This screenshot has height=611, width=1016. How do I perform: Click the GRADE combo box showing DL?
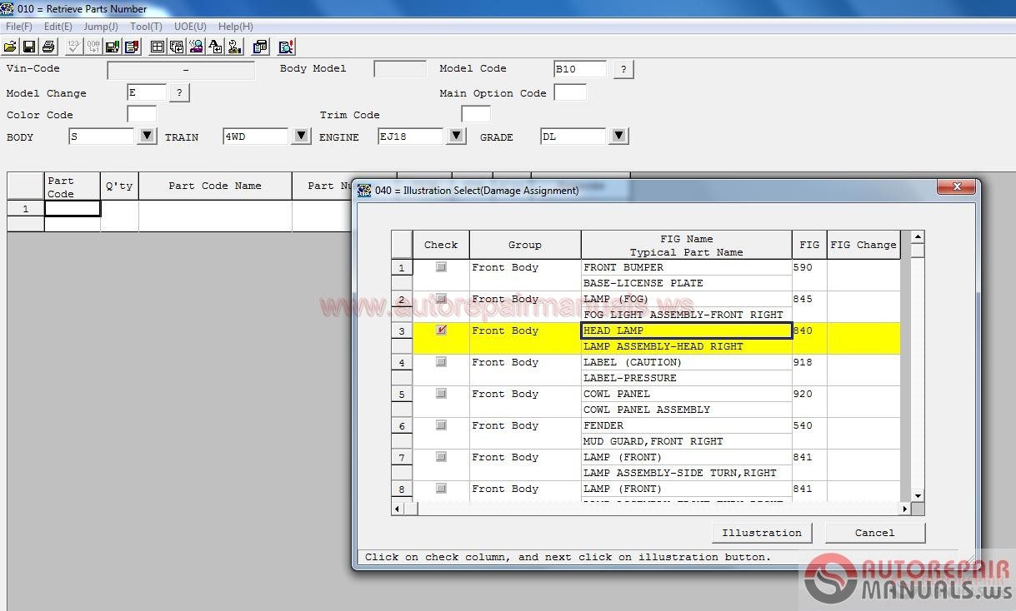(x=573, y=137)
